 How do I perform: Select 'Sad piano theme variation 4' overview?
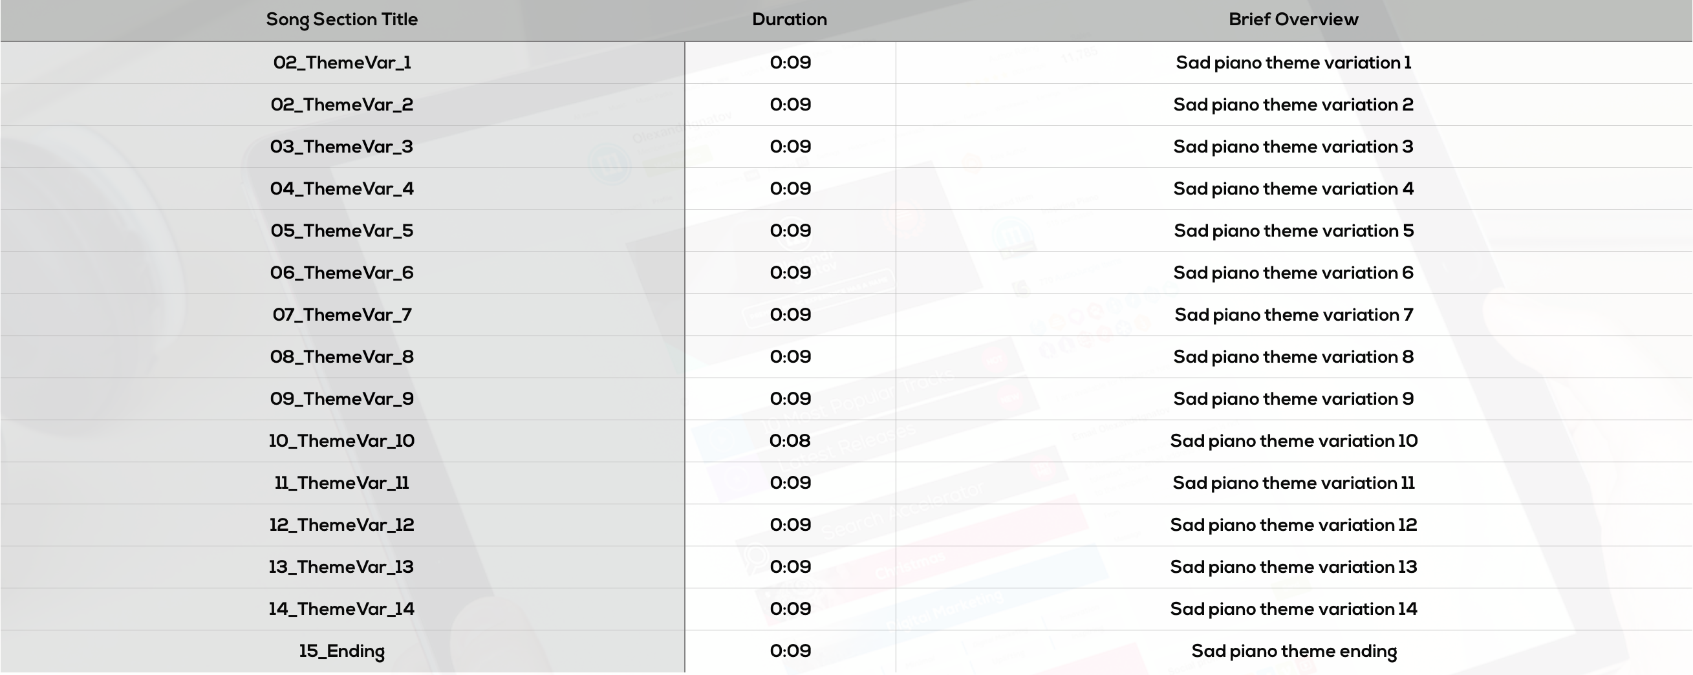pos(1293,189)
